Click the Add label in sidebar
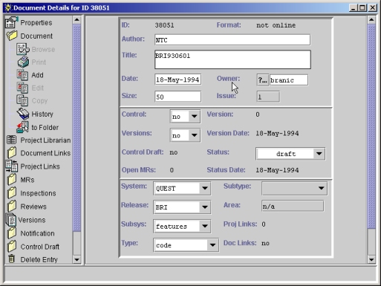Image resolution: width=381 pixels, height=286 pixels. pyautogui.click(x=37, y=75)
